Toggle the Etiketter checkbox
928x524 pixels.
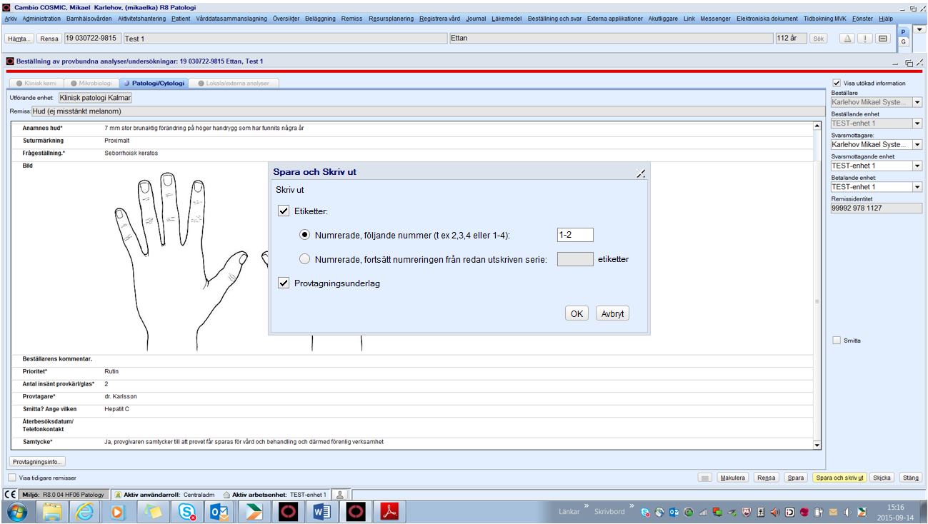(284, 211)
